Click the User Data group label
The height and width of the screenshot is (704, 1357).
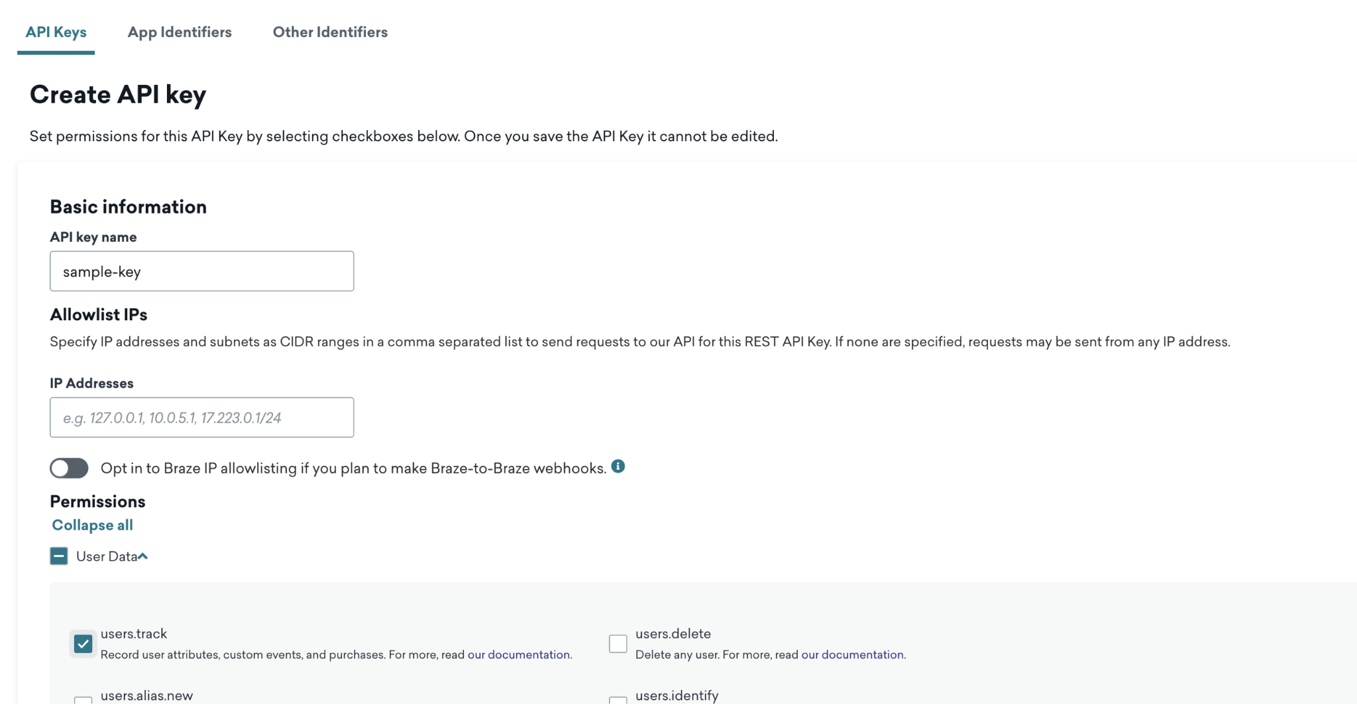point(106,557)
